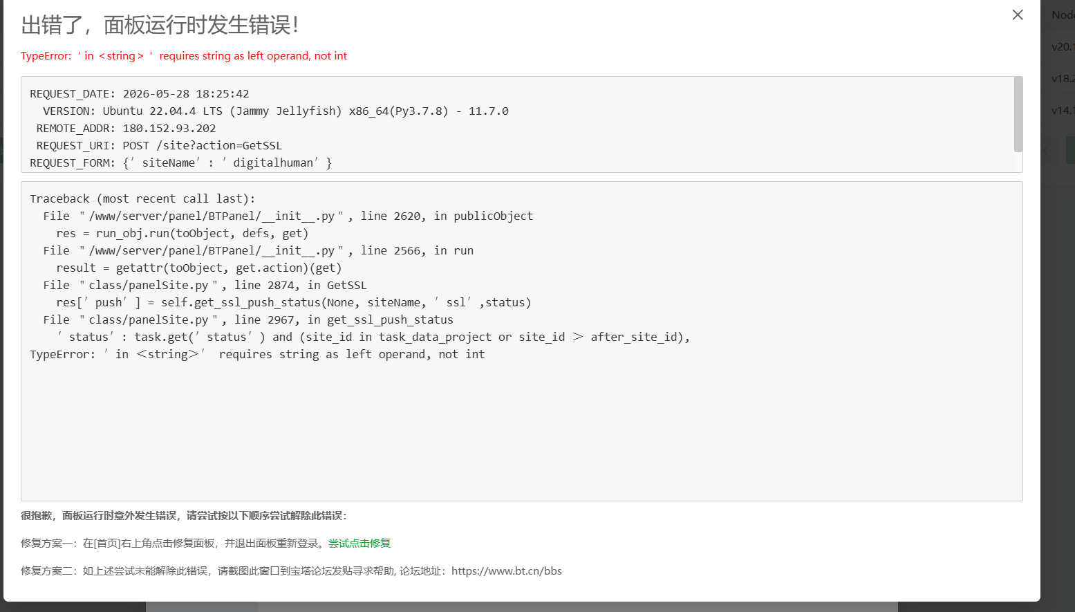Click the request info box scrollbar

coord(1018,114)
